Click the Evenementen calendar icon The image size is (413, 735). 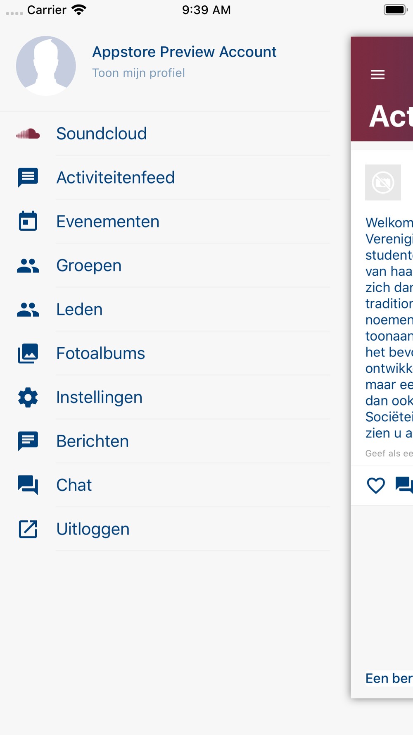[28, 221]
